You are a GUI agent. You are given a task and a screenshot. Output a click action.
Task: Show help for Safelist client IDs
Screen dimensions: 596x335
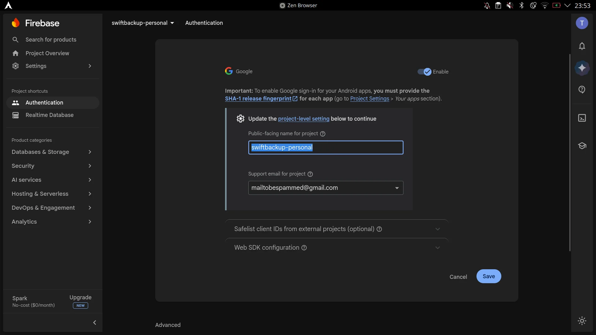[379, 229]
